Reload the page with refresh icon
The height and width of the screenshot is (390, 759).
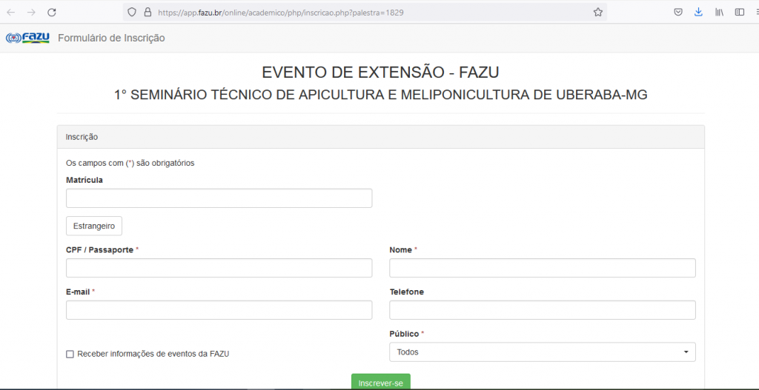[52, 13]
